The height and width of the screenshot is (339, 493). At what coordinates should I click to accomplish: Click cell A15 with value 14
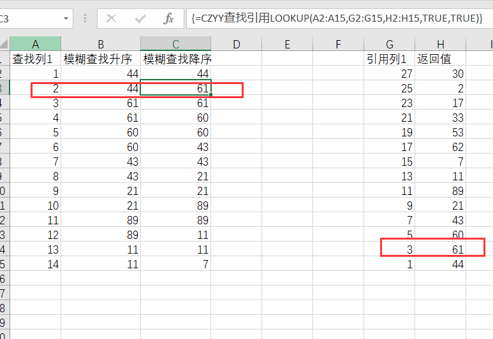point(35,264)
